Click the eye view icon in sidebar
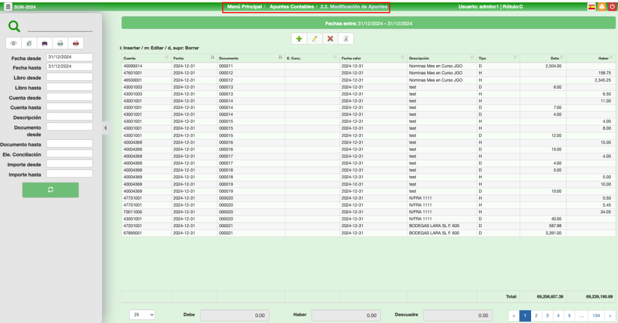This screenshot has width=618, height=323. click(14, 43)
